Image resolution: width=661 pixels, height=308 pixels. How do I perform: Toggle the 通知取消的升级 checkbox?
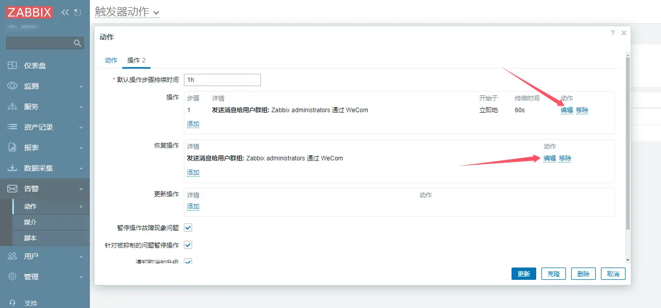point(188,261)
